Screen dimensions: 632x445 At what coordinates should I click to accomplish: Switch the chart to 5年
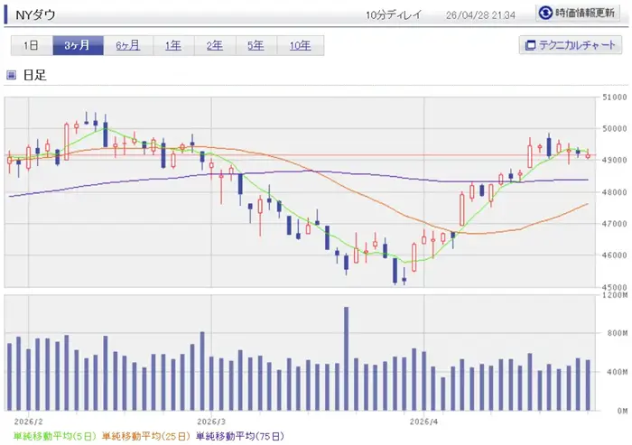256,46
